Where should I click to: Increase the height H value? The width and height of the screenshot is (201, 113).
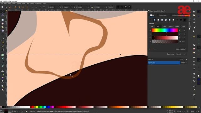(x=107, y=7)
